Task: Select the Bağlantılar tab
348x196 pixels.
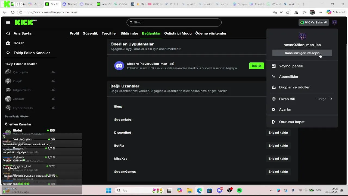Action: pos(151,33)
